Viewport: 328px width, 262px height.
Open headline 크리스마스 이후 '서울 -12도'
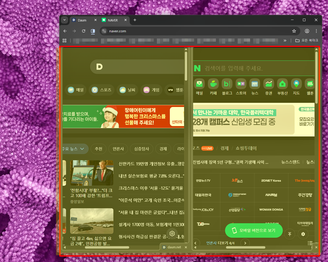click(x=151, y=188)
